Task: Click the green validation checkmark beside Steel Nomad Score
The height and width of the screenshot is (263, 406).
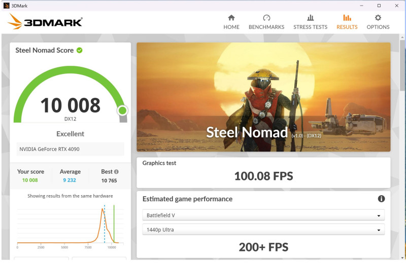Action: click(80, 50)
